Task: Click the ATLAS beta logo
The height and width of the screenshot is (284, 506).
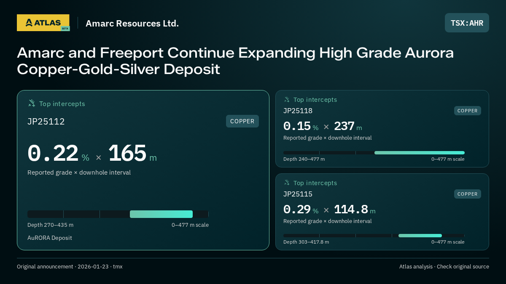Action: [43, 23]
